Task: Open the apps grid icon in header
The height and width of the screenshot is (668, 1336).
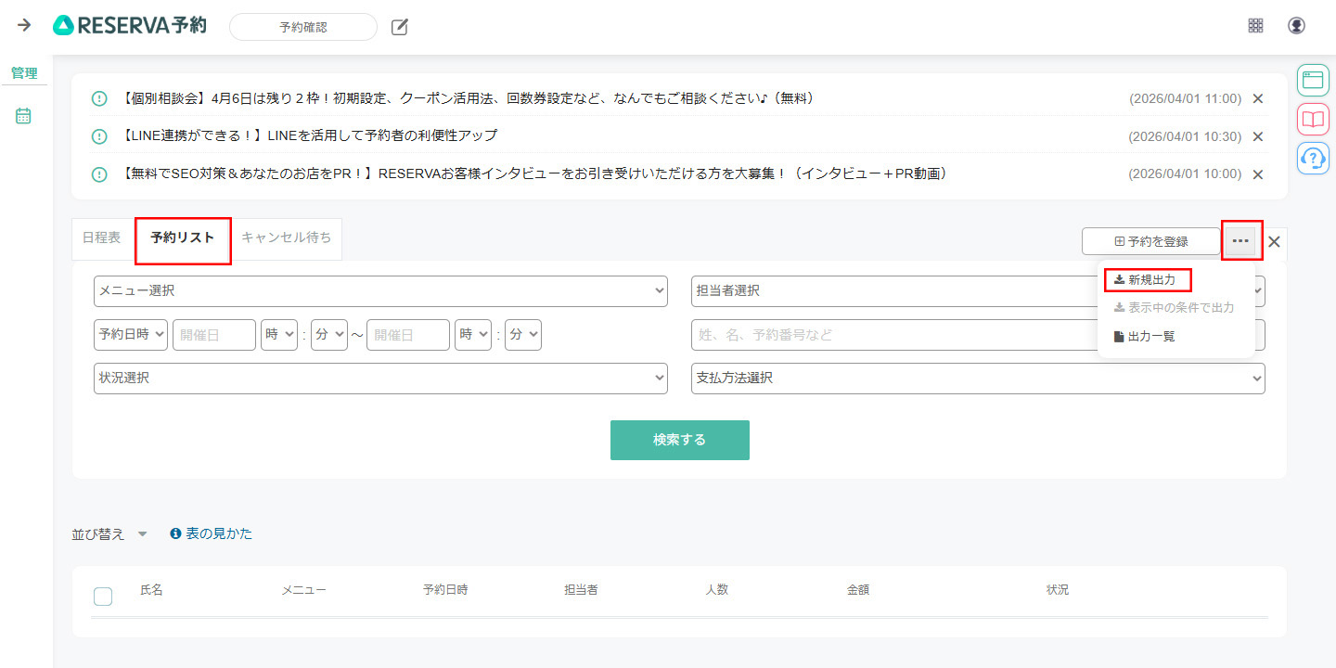Action: click(1255, 26)
